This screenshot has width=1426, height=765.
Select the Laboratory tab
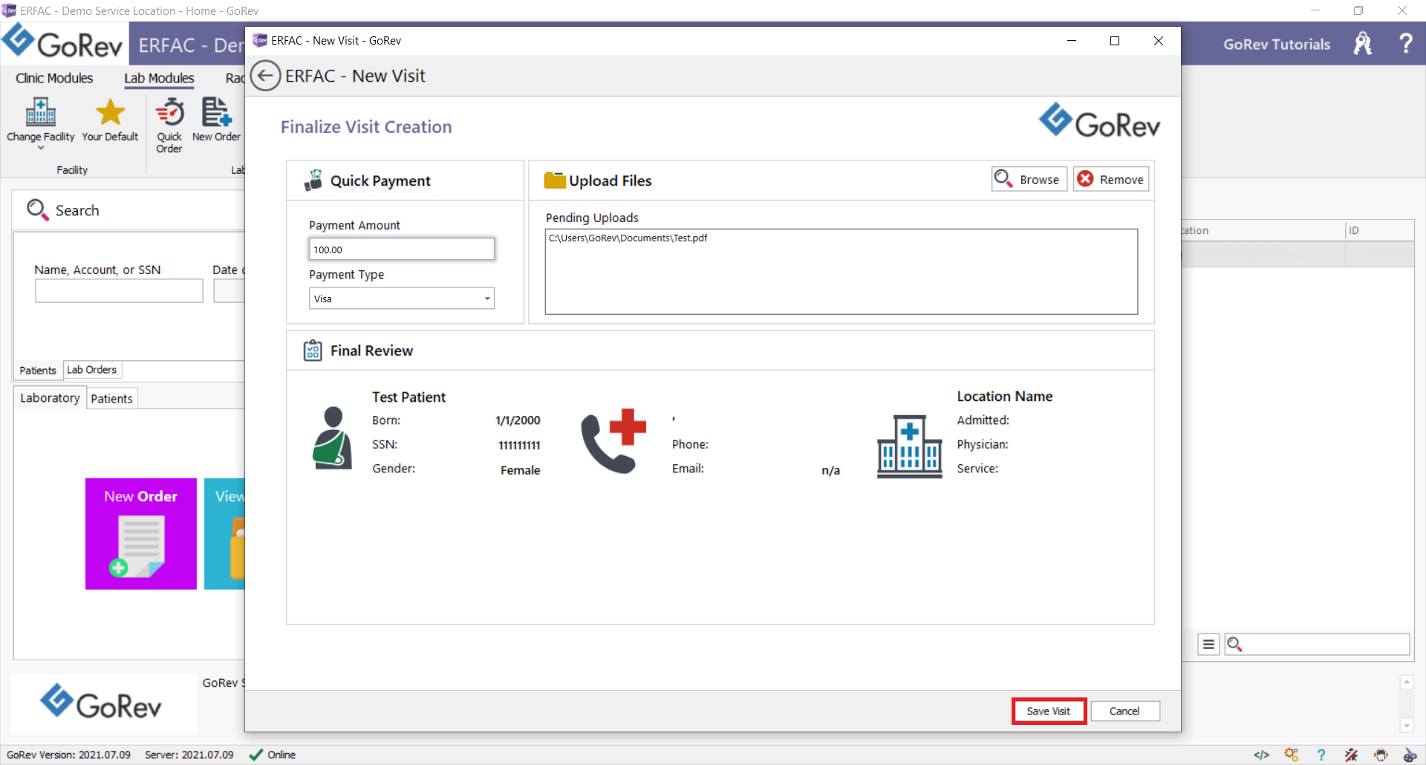tap(50, 398)
